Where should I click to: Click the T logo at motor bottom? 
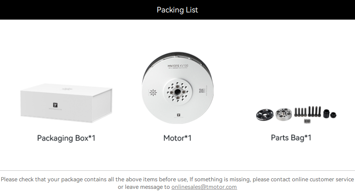tap(179, 115)
